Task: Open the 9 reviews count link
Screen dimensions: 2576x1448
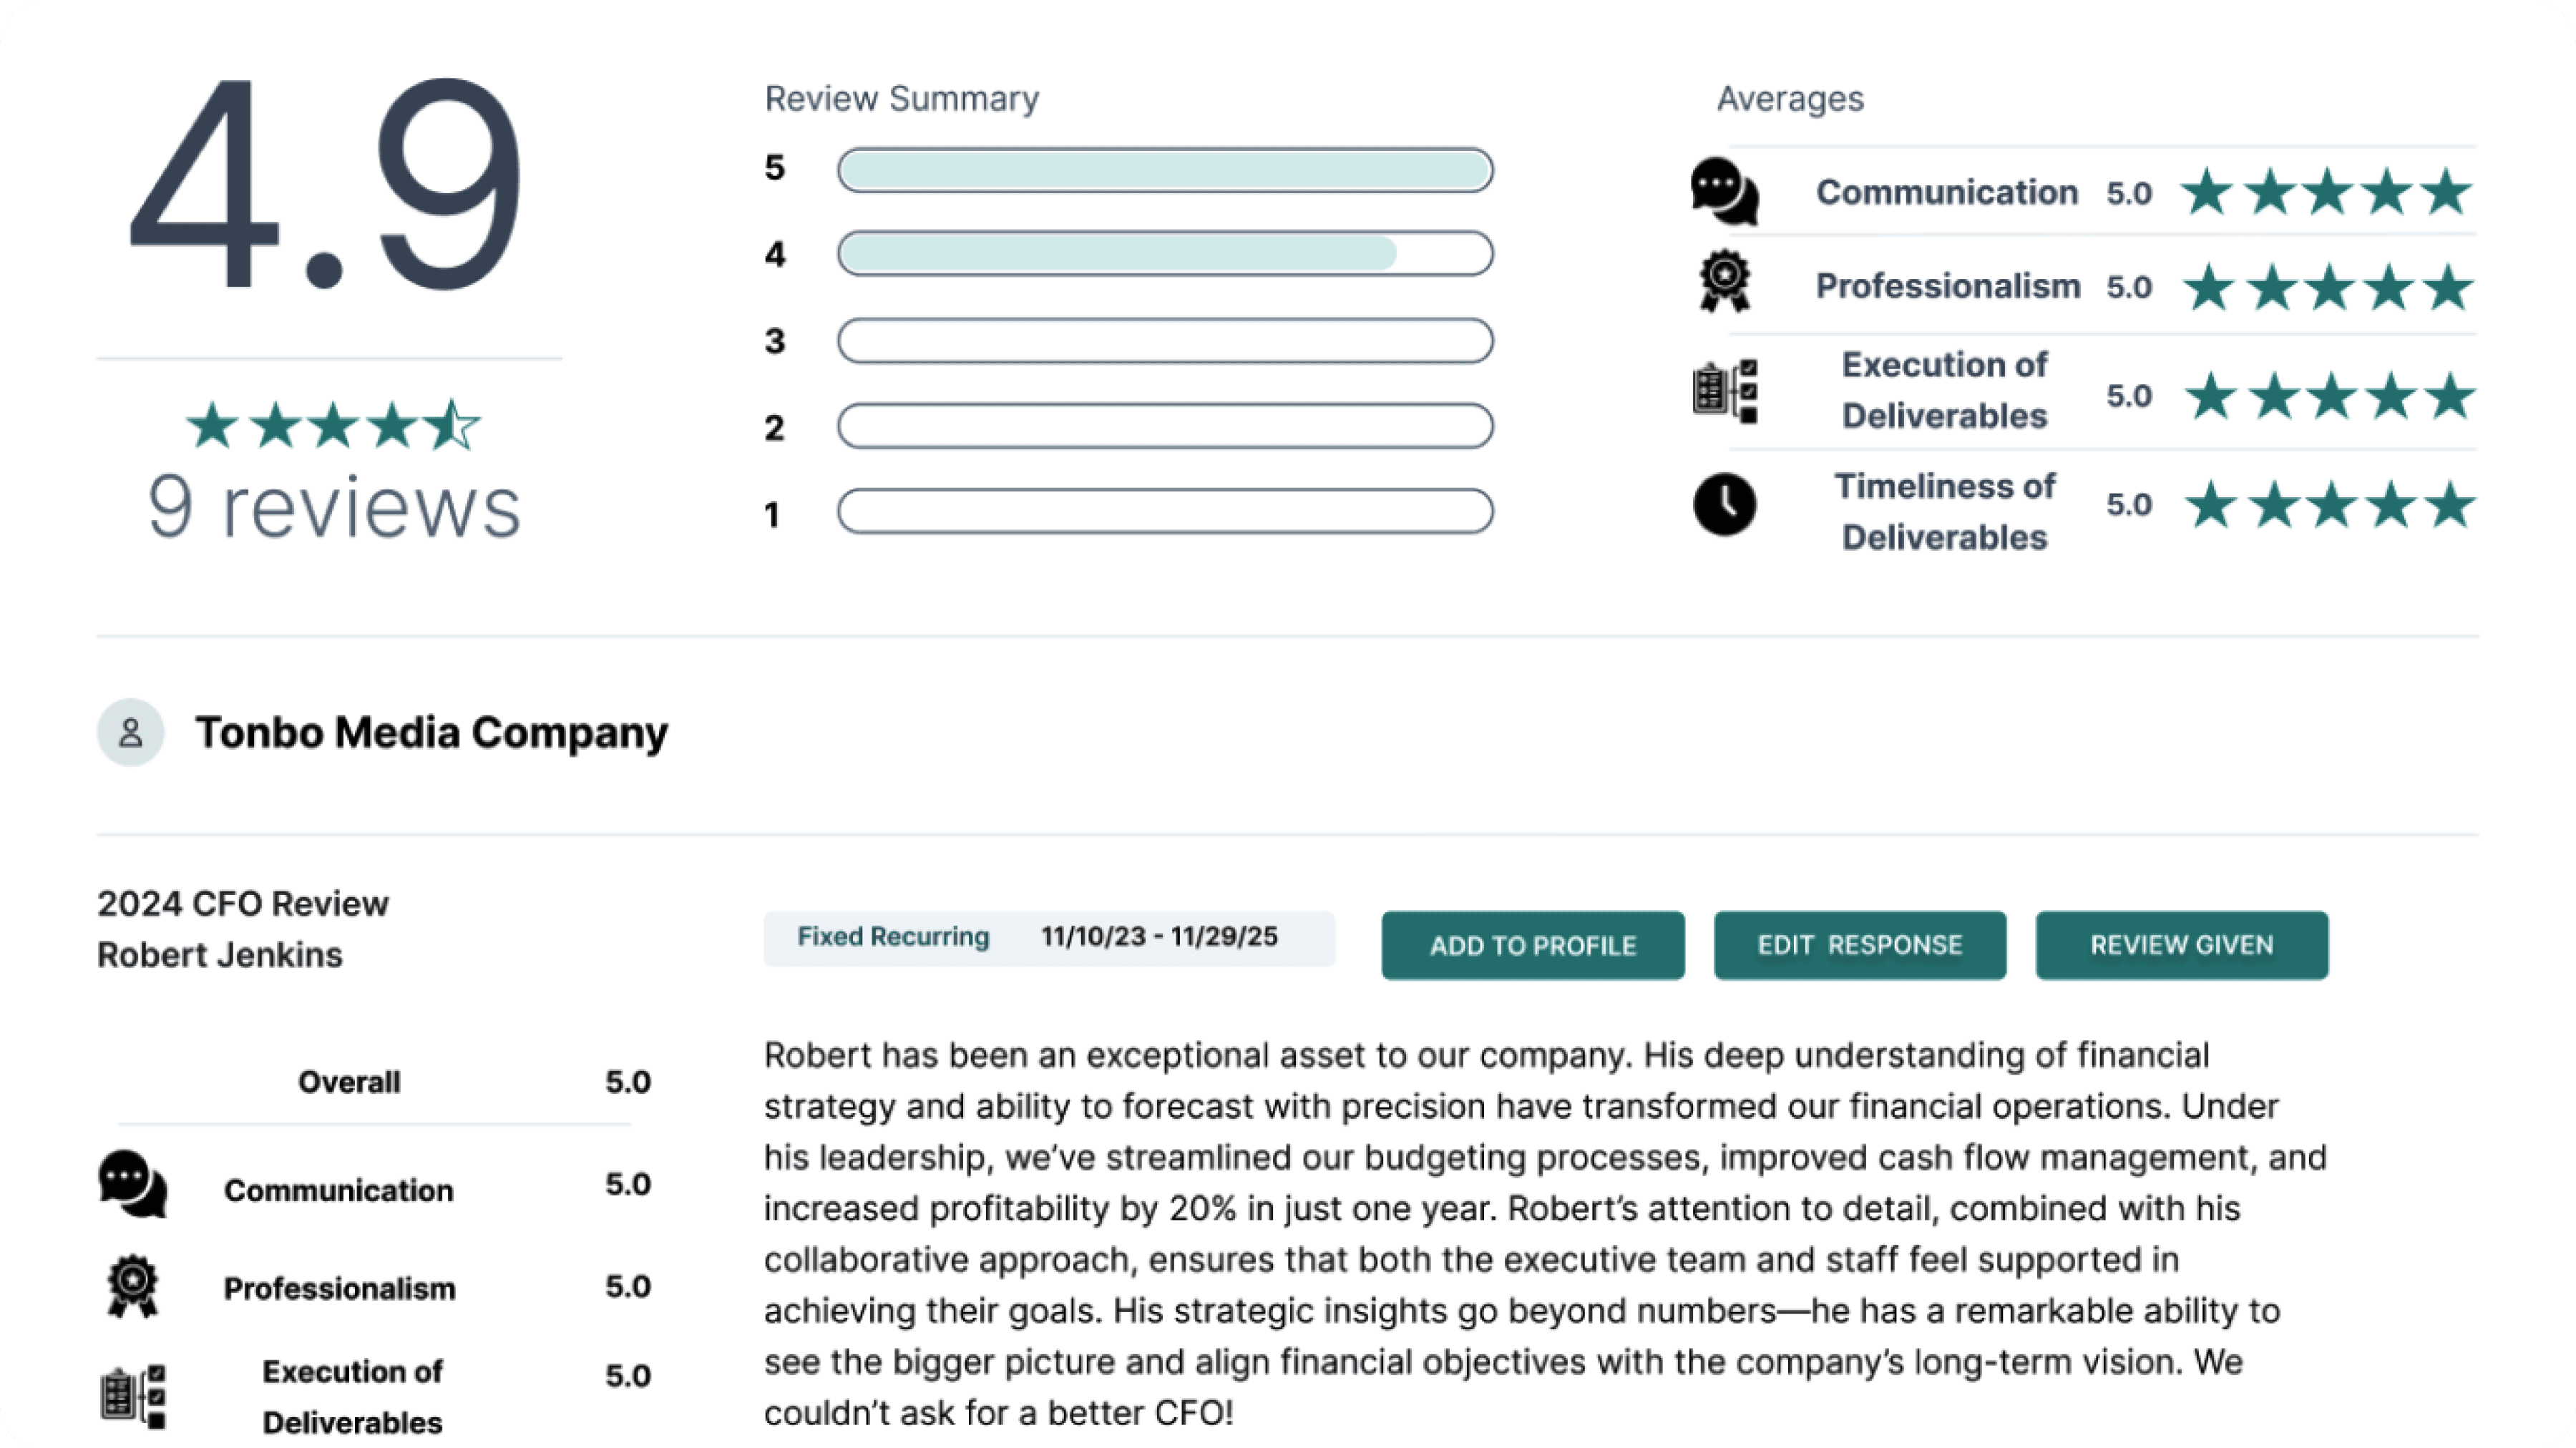Action: [x=334, y=507]
